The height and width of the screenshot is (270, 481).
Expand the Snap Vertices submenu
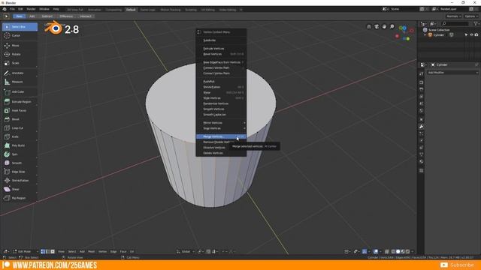pyautogui.click(x=221, y=128)
